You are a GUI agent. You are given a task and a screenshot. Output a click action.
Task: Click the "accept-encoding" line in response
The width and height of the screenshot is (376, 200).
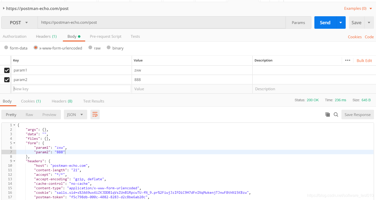click(x=70, y=179)
